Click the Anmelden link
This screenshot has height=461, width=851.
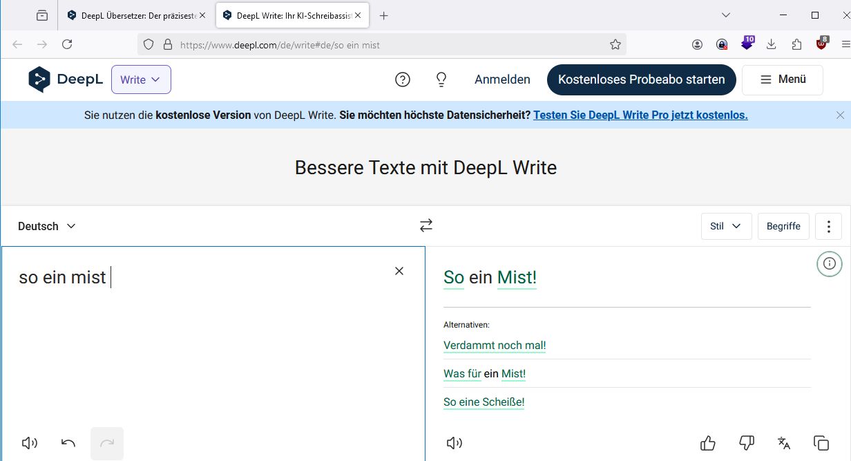[502, 79]
